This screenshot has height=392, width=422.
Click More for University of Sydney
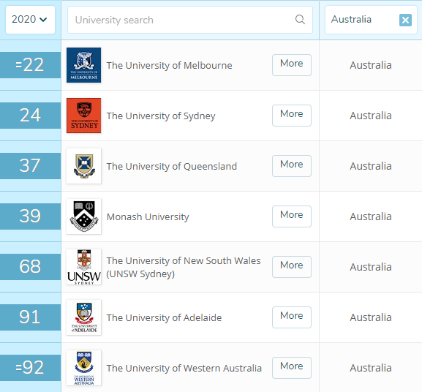point(292,116)
